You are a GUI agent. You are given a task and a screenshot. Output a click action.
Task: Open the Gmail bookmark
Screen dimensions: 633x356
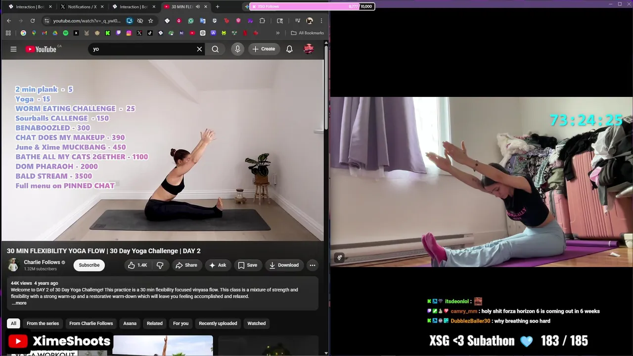coord(45,33)
